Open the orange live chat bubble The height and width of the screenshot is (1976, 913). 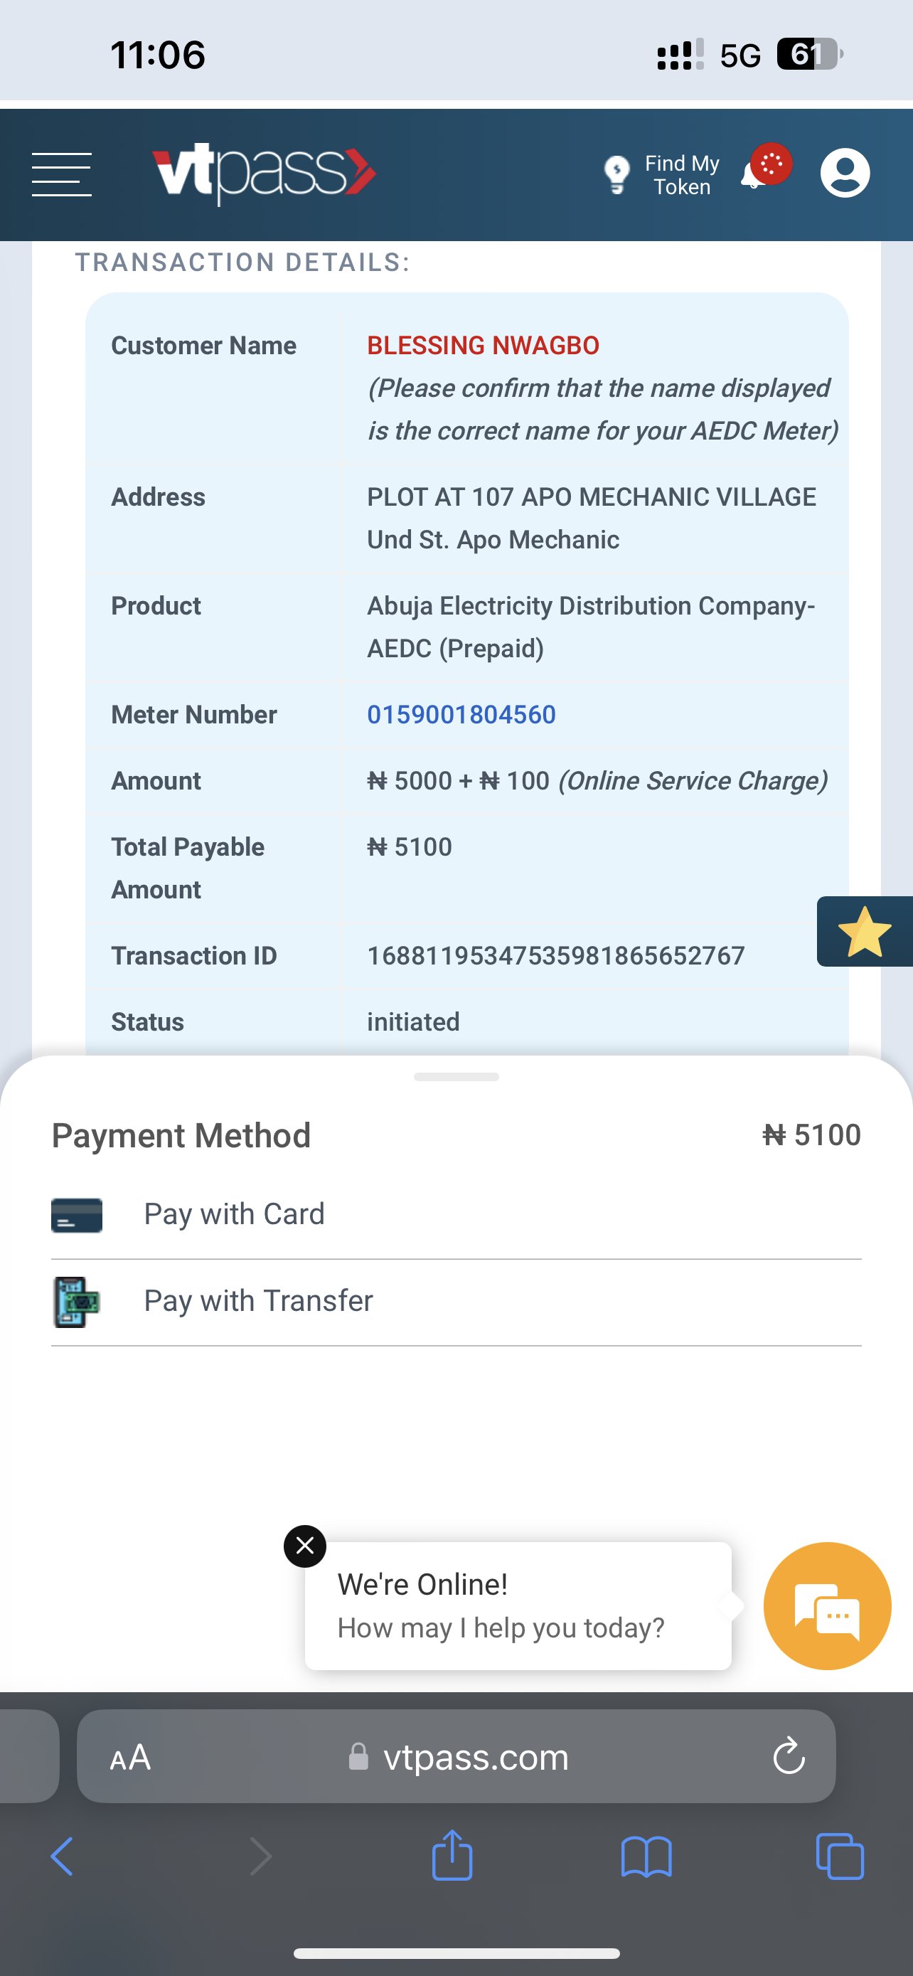click(x=827, y=1605)
